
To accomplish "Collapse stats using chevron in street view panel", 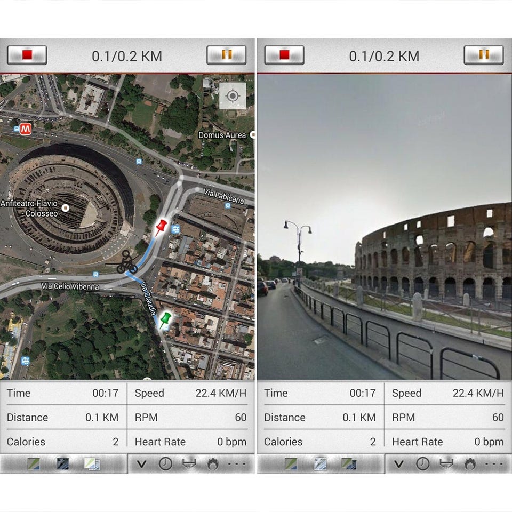I will tap(399, 463).
